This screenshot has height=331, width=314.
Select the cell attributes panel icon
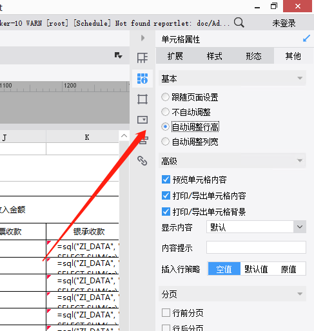pos(142,79)
